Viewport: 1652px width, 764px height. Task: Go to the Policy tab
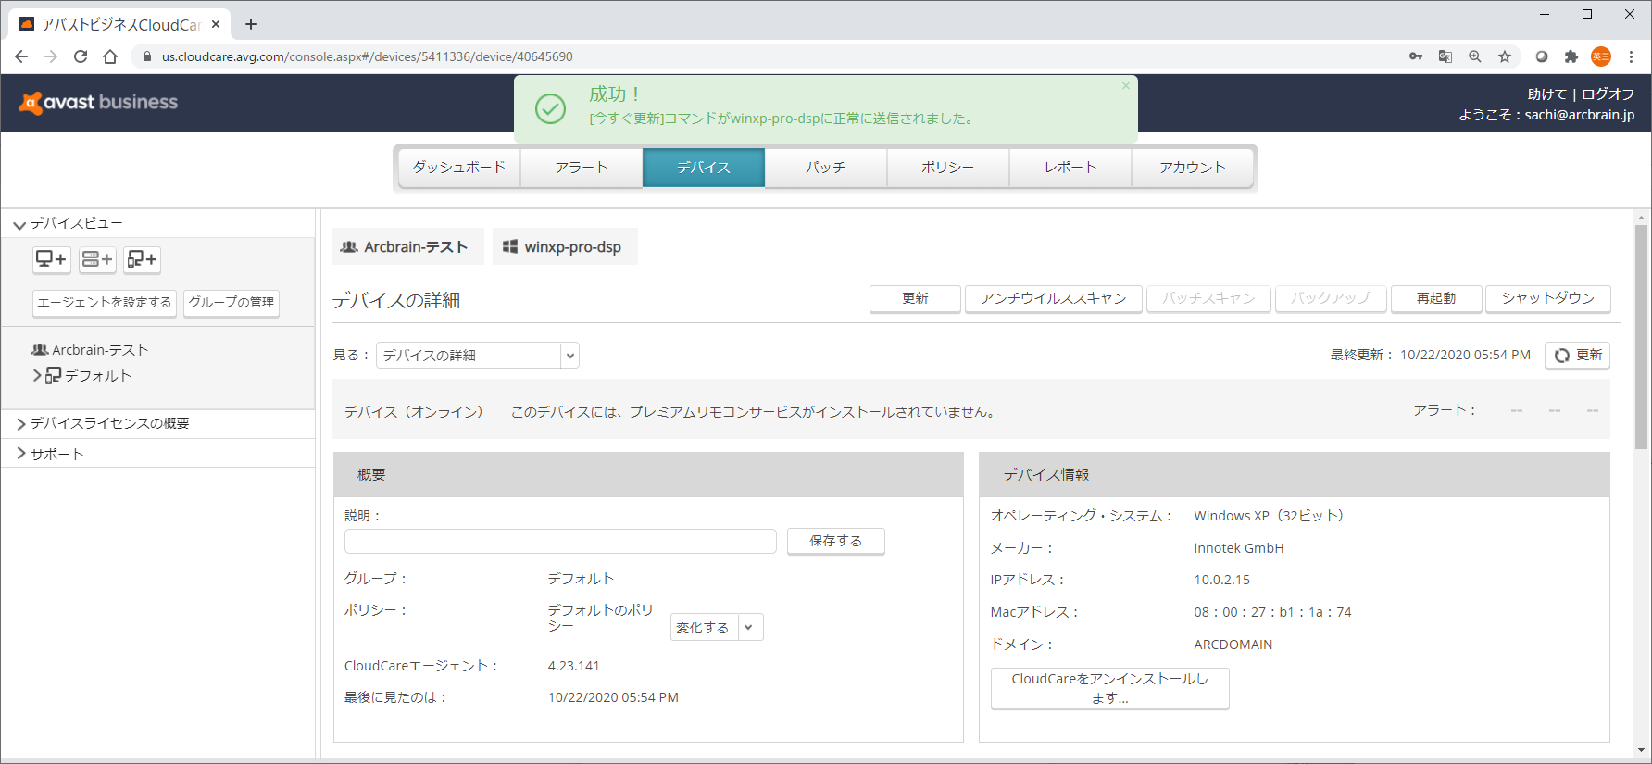[948, 168]
